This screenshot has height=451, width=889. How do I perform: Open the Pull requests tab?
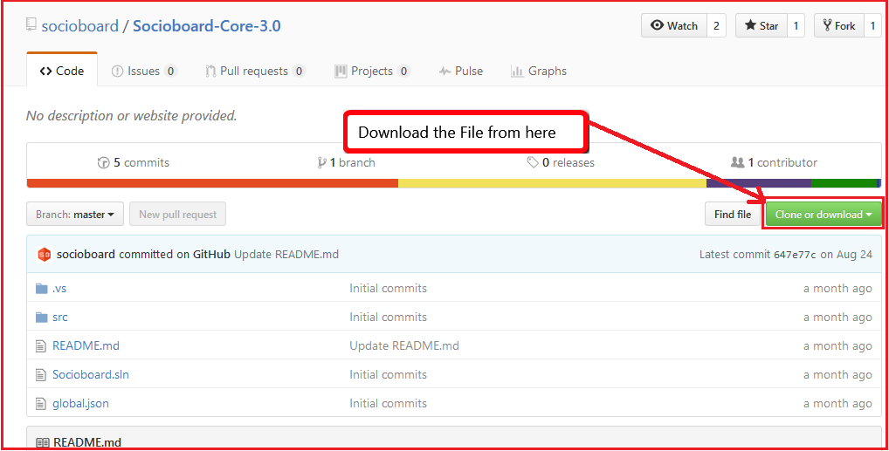(x=255, y=71)
